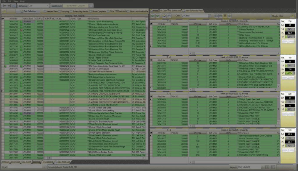Click the 20% percent-planned indicator for week 02/23
The width and height of the screenshot is (298, 171).
pyautogui.click(x=290, y=37)
